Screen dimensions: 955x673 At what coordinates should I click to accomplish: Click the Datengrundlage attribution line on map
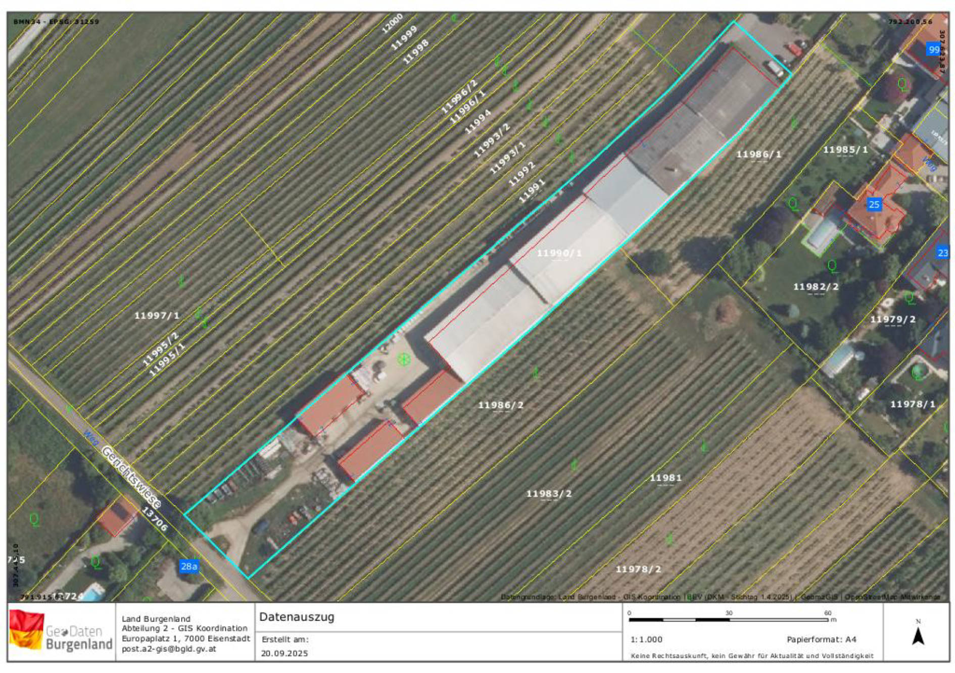721,597
